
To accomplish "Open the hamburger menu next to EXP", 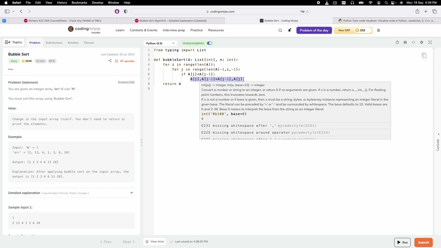I will (378, 30).
